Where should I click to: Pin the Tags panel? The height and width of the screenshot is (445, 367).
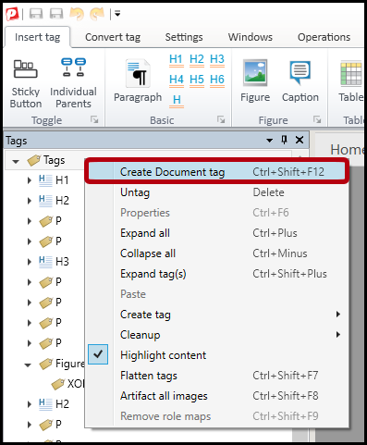pyautogui.click(x=285, y=140)
